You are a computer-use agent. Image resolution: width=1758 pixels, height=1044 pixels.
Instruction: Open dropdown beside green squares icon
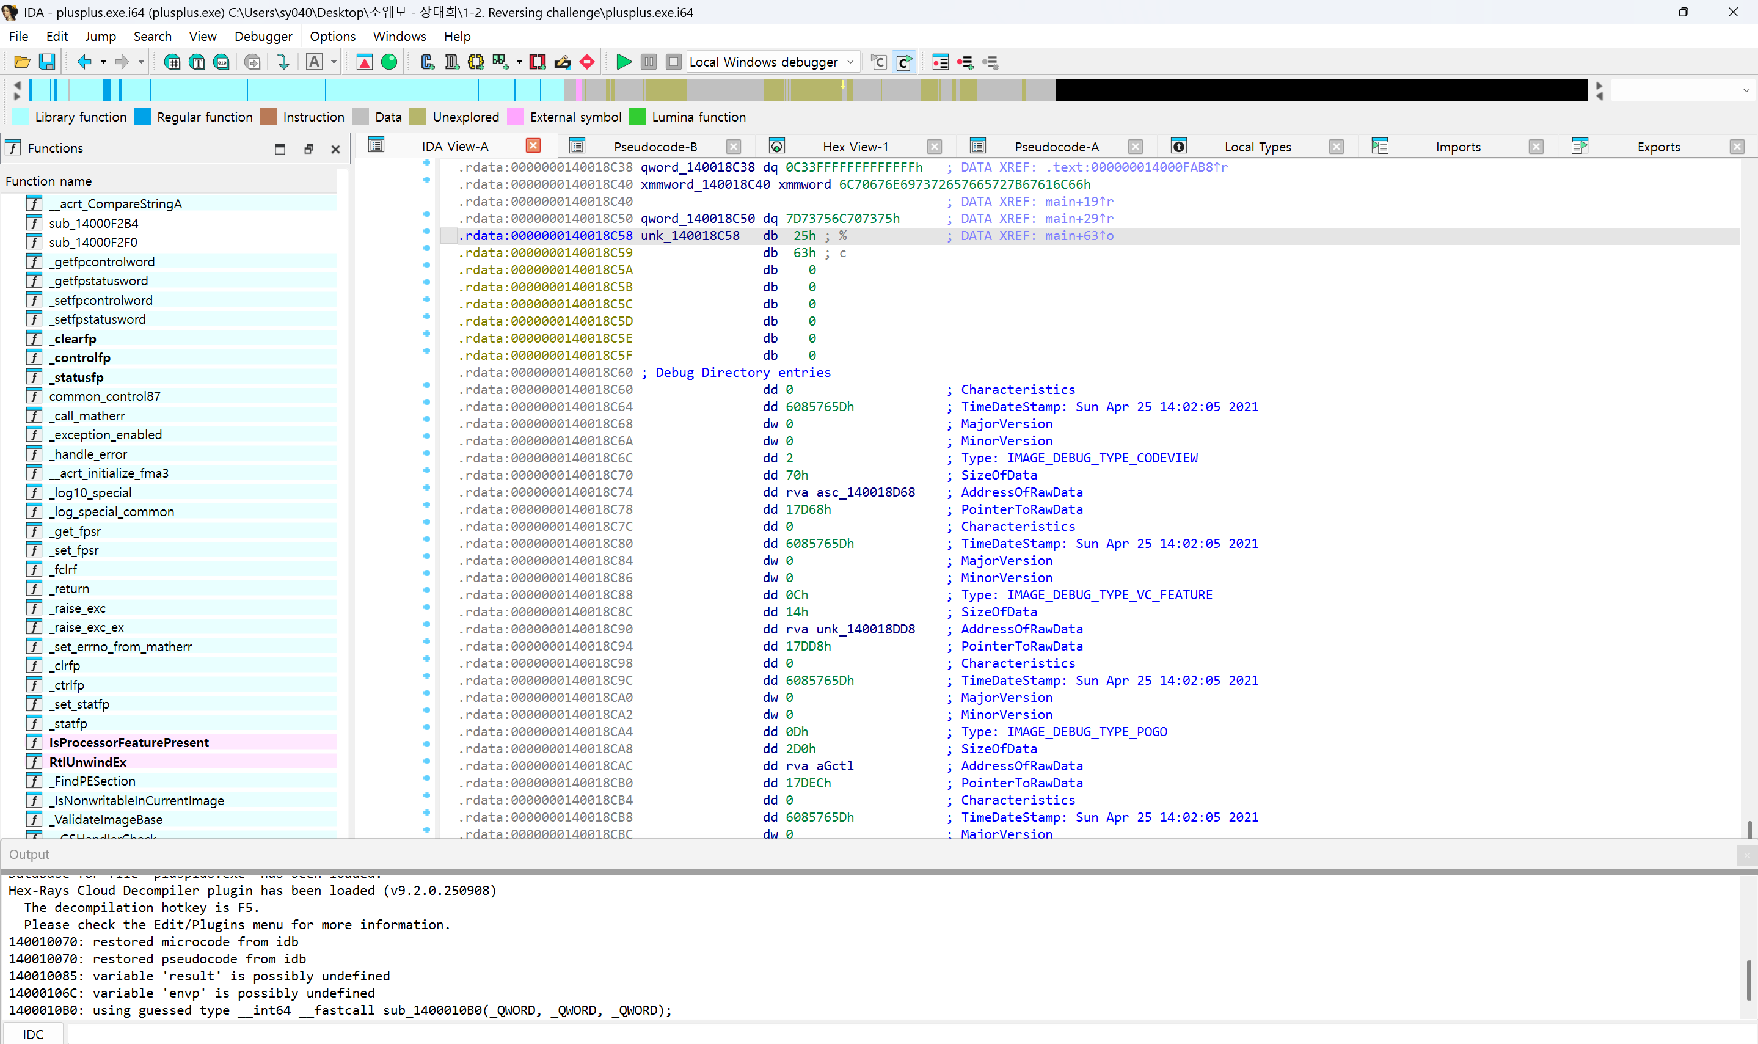(519, 62)
